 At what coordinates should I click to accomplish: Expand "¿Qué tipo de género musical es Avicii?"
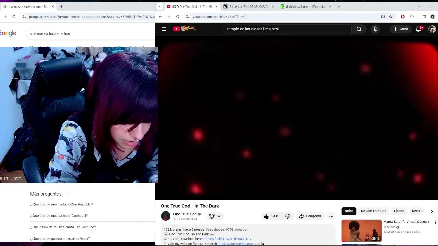point(92,238)
